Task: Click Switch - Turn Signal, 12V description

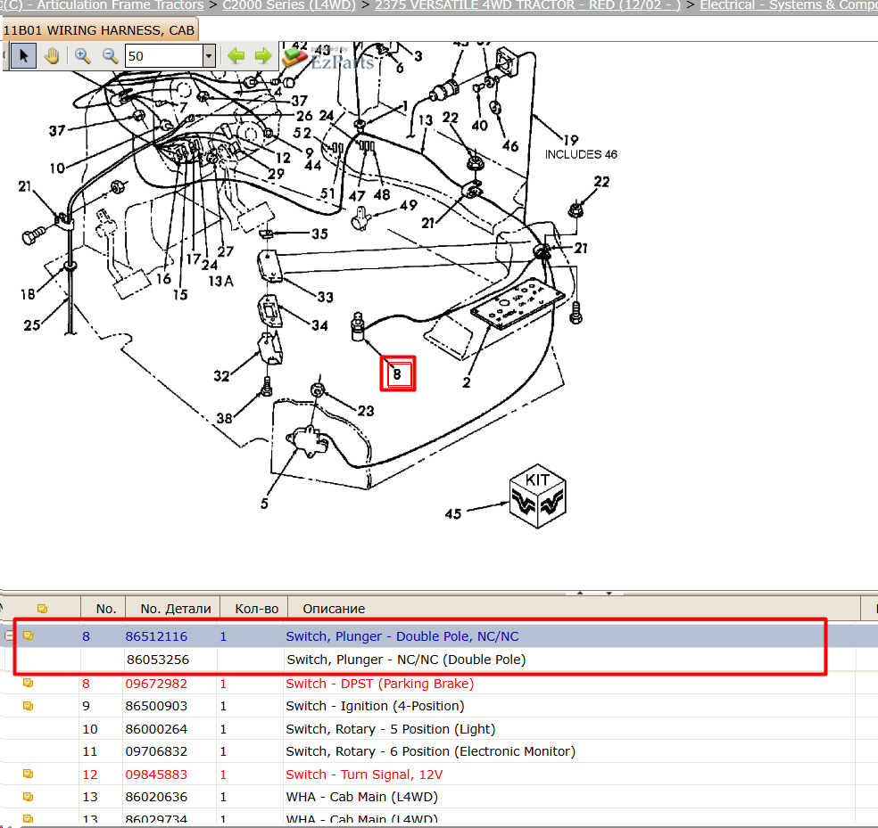Action: (364, 775)
